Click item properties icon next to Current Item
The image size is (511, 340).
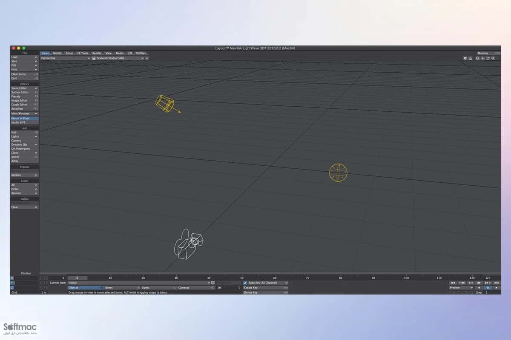tap(213, 283)
